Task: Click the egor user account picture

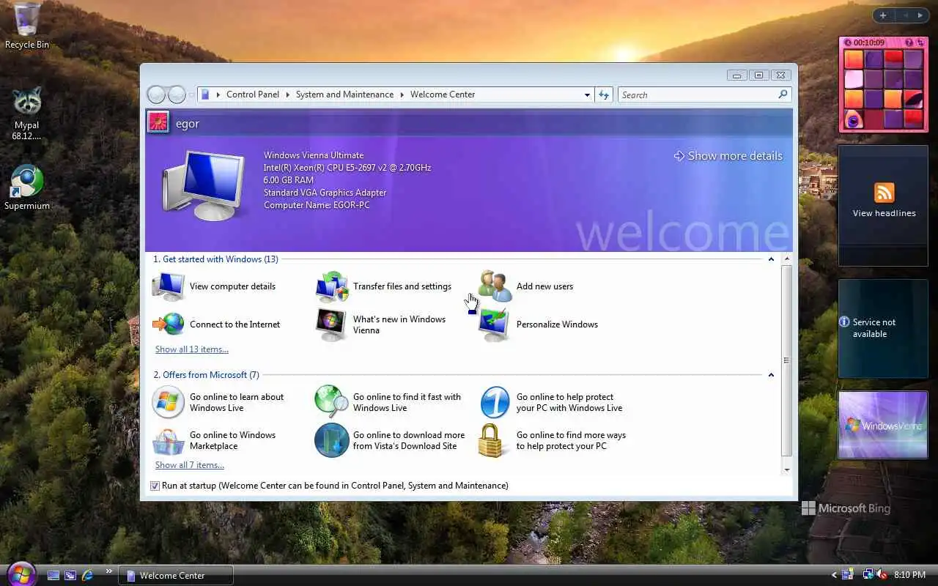Action: pos(158,122)
